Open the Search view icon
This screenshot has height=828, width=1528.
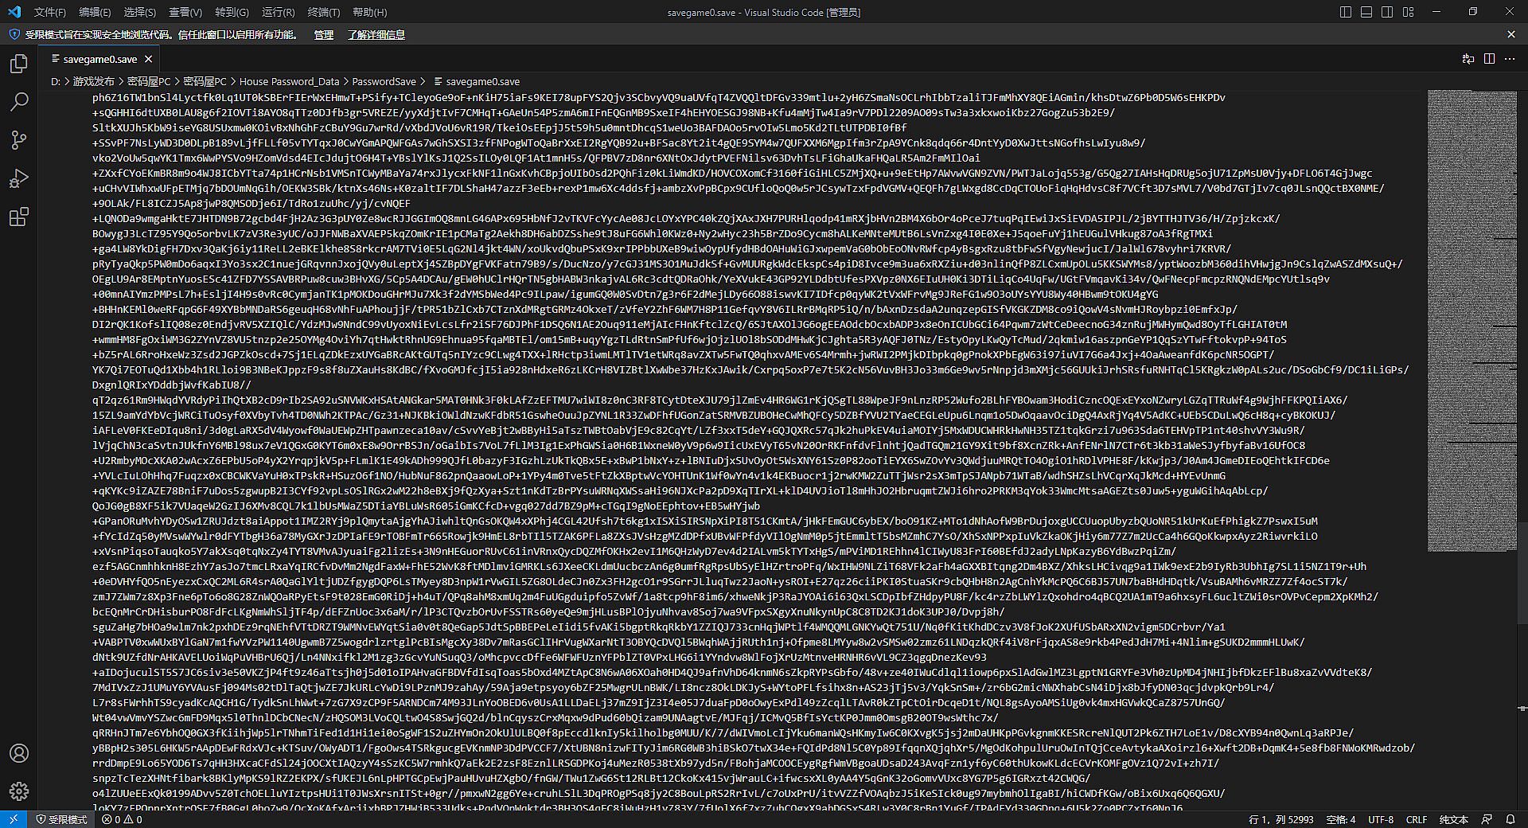point(19,102)
